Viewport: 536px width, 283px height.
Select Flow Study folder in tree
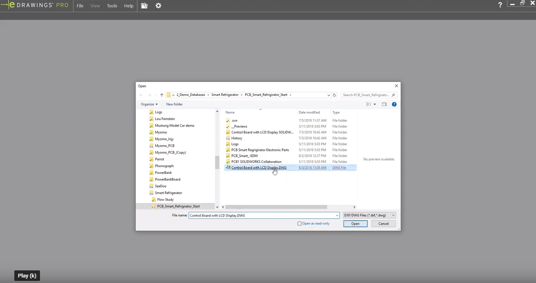coord(165,199)
